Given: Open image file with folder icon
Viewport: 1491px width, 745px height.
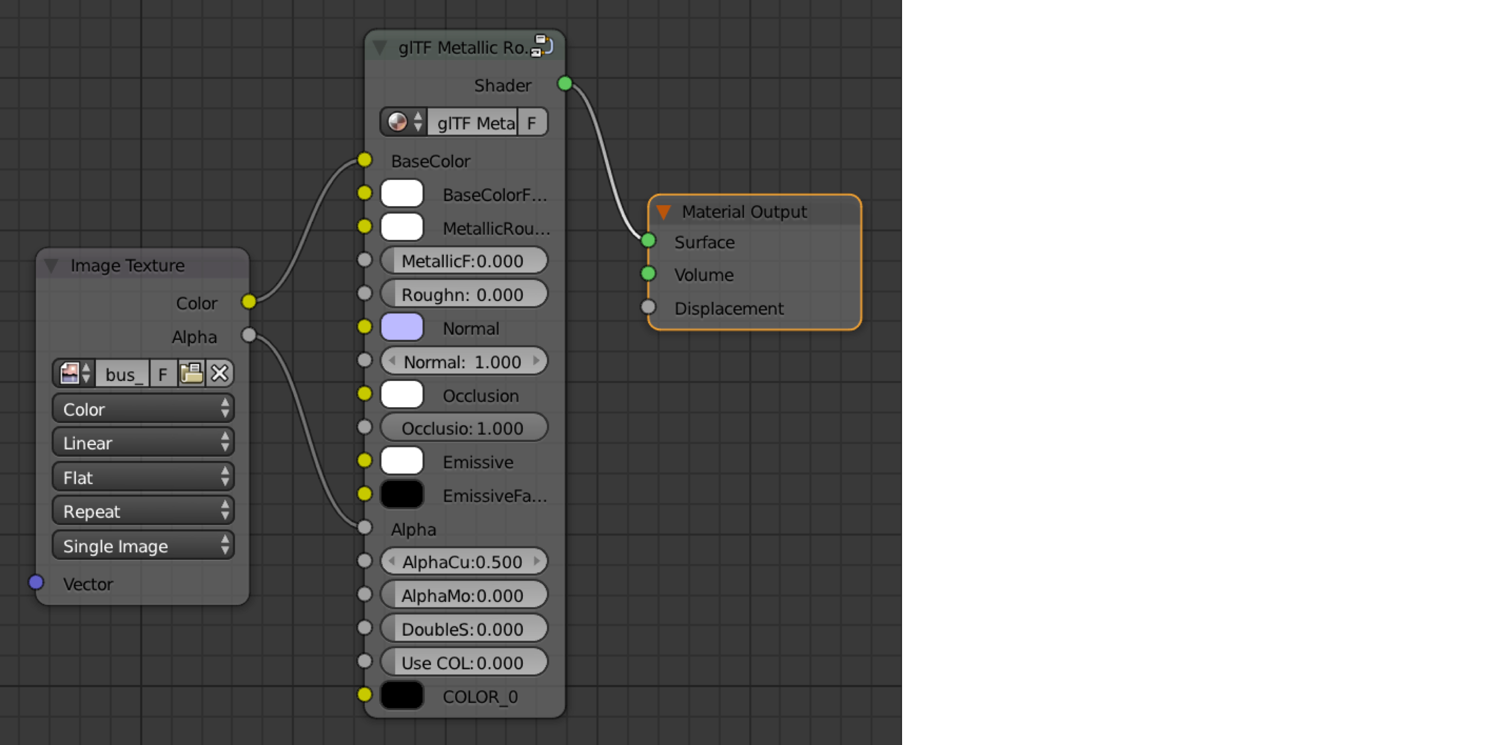Looking at the screenshot, I should pyautogui.click(x=191, y=373).
